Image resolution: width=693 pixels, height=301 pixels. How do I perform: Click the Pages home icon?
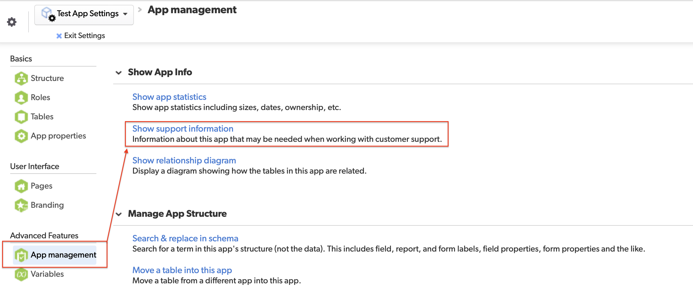point(21,186)
